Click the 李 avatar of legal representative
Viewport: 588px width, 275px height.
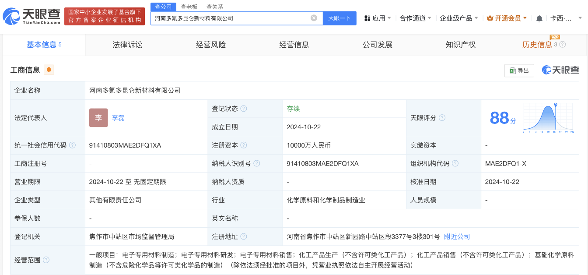pyautogui.click(x=98, y=118)
